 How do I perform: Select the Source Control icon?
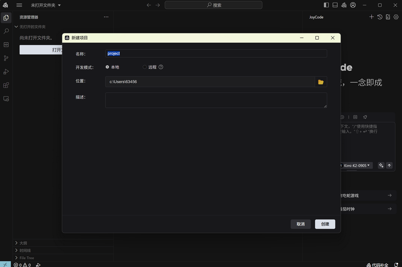pyautogui.click(x=6, y=58)
